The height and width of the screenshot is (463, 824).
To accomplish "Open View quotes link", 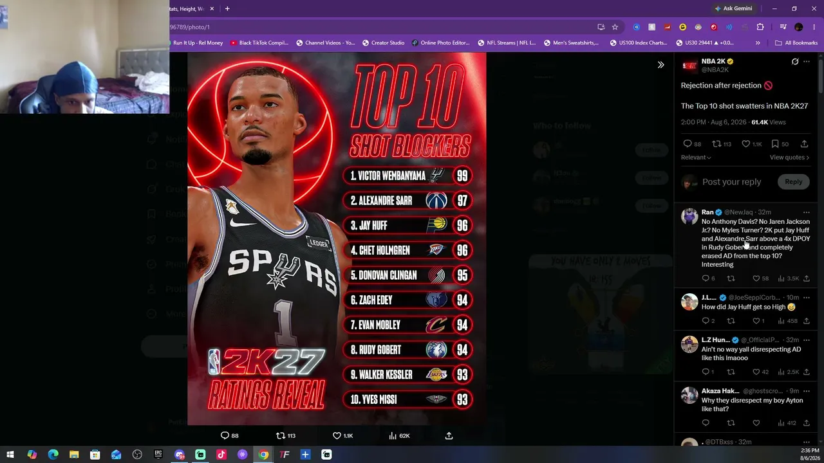I will click(789, 158).
